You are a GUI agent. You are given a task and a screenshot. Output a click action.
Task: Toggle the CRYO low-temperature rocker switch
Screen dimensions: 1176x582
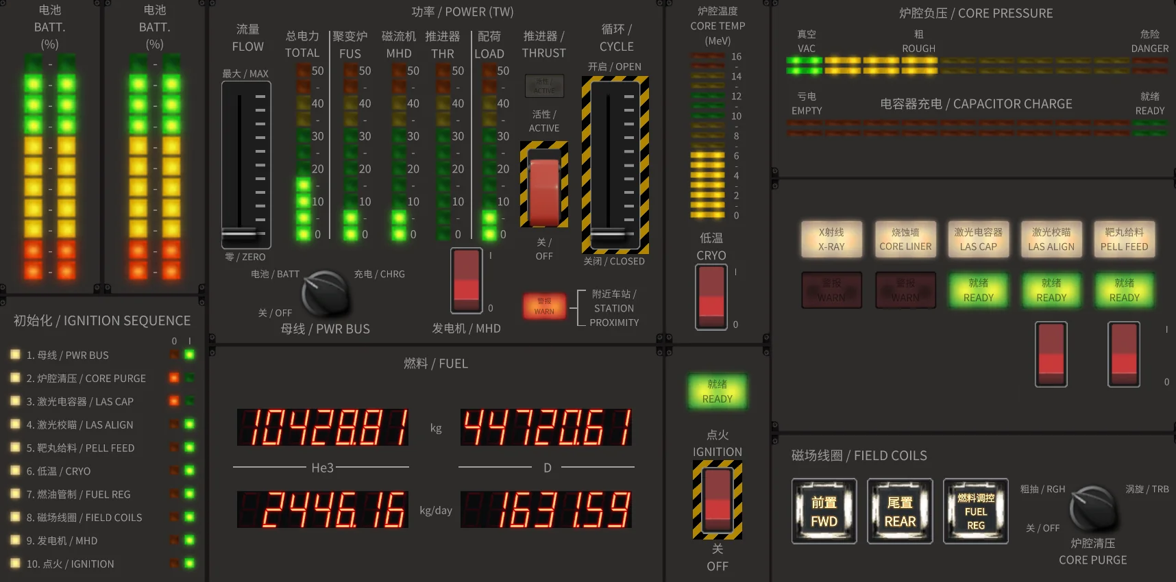pos(711,297)
